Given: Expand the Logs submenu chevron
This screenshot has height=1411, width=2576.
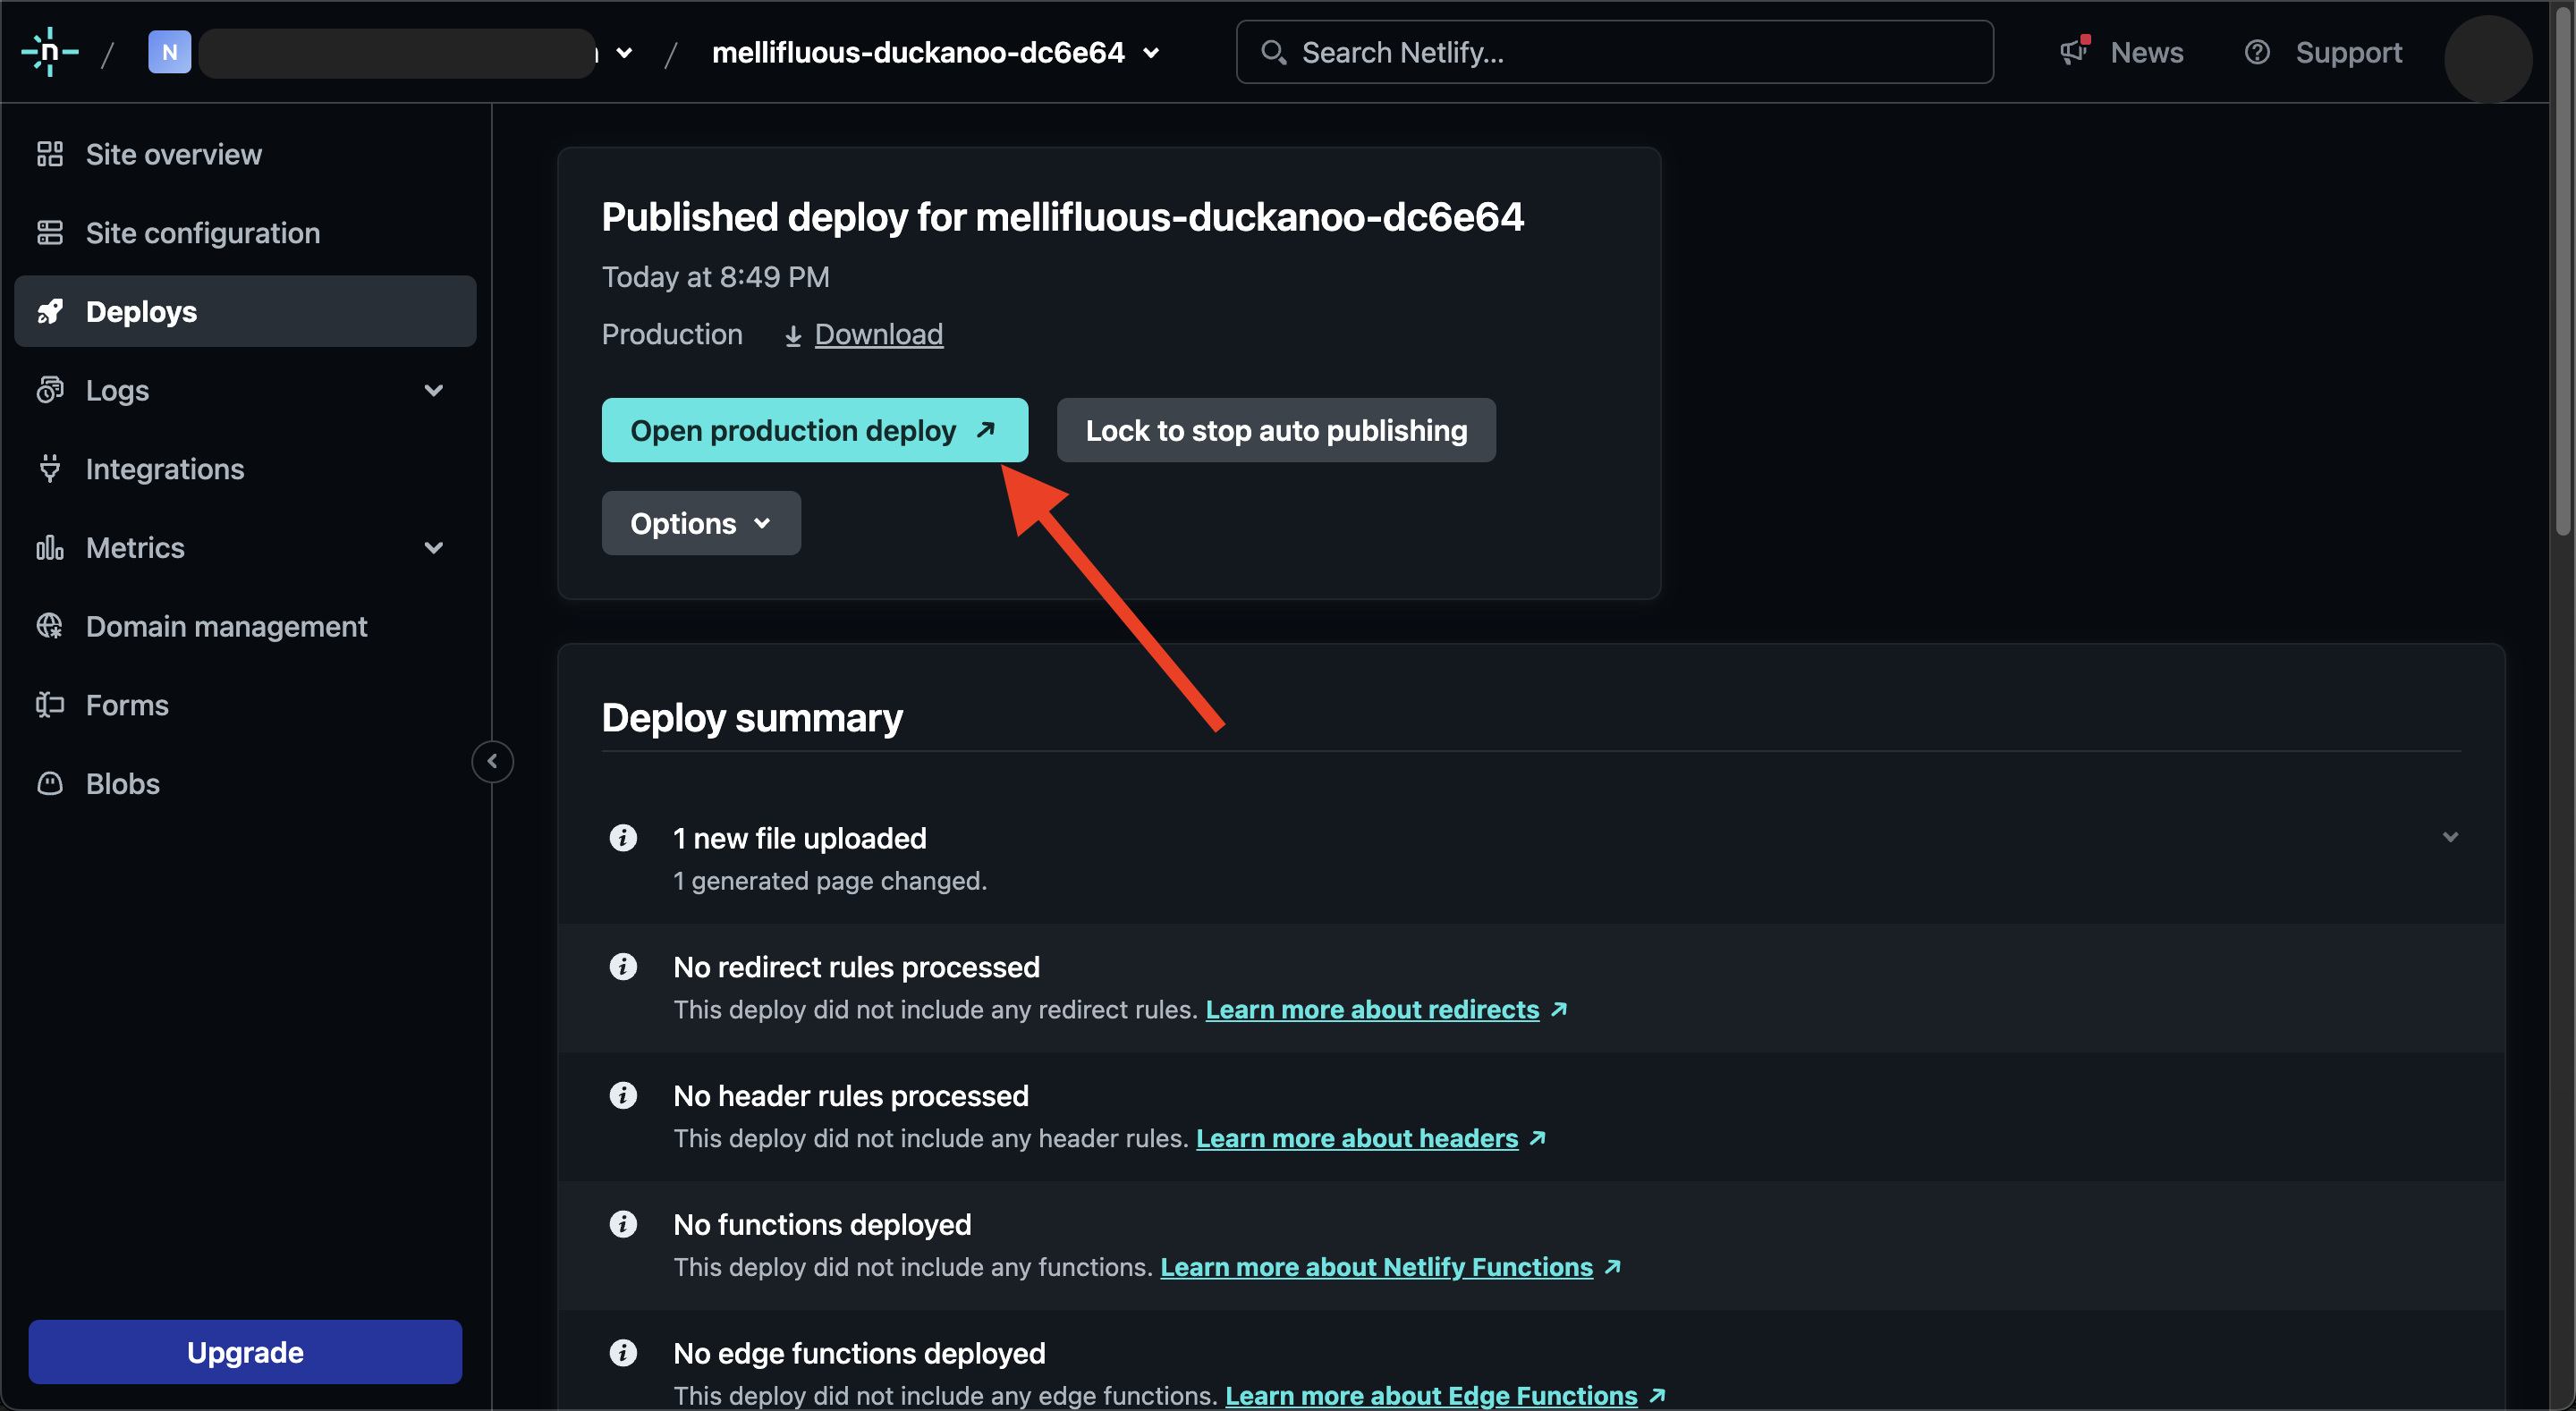Looking at the screenshot, I should tap(434, 390).
